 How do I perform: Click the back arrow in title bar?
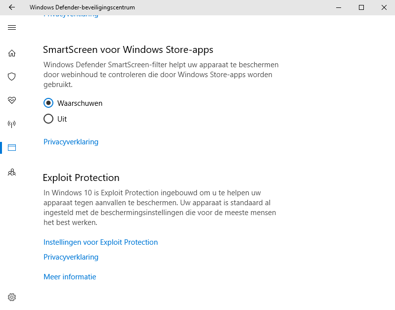pos(12,7)
